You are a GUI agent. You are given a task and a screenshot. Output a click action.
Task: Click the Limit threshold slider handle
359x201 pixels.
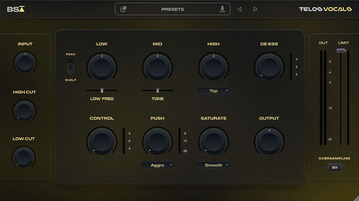tap(341, 51)
